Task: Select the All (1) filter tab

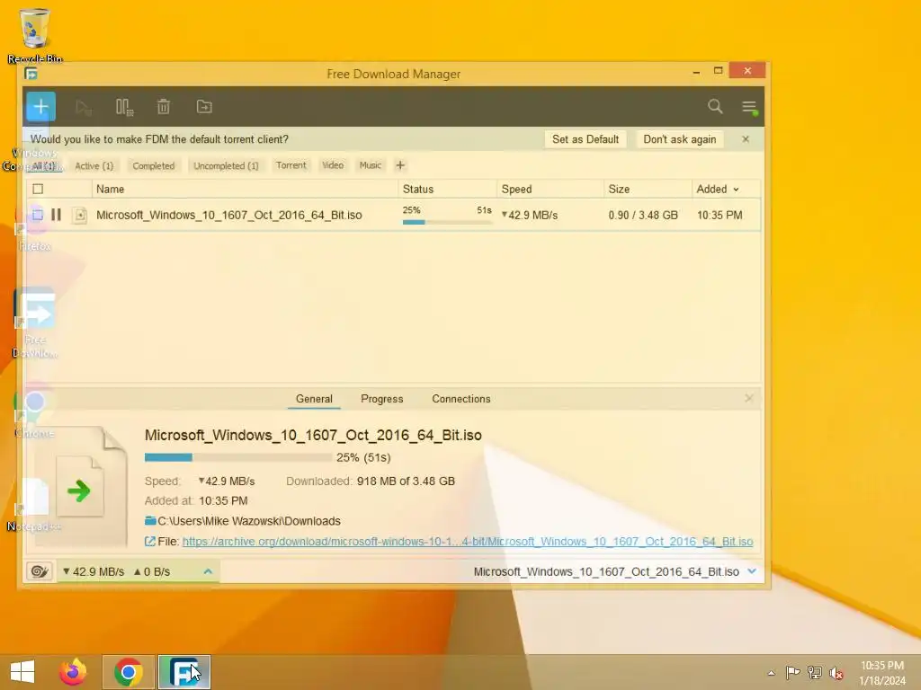Action: point(43,166)
